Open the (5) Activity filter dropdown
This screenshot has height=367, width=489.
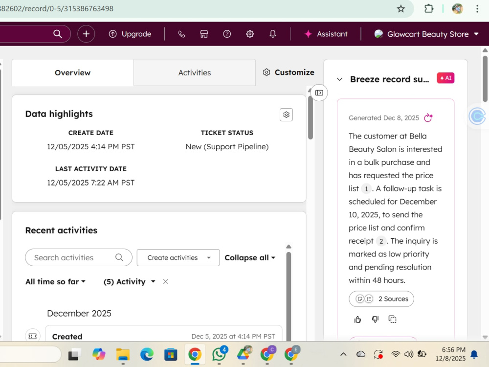click(130, 282)
